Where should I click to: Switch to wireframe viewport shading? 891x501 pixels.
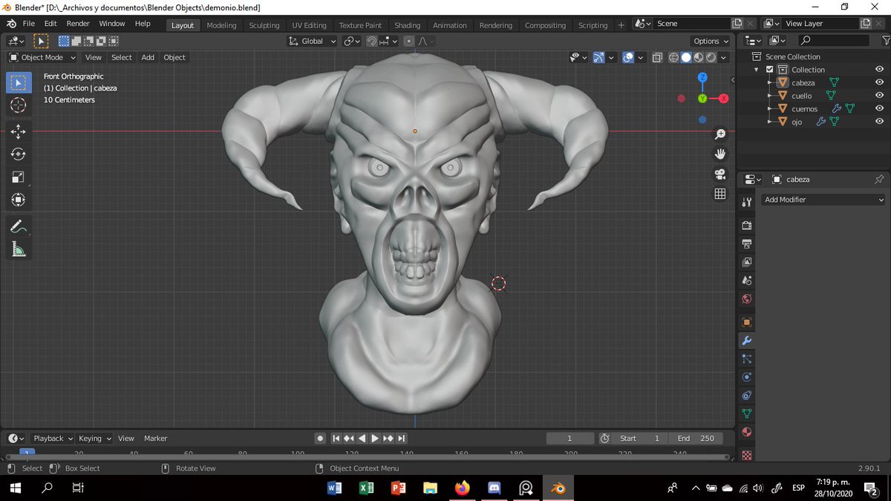point(673,57)
